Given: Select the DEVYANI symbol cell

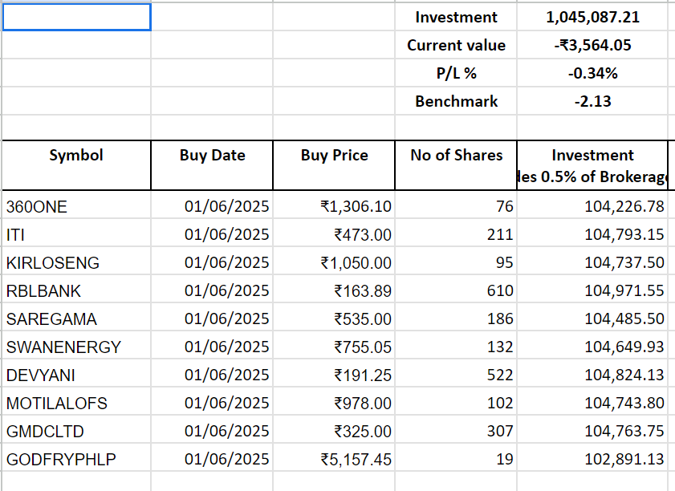Looking at the screenshot, I should (76, 375).
